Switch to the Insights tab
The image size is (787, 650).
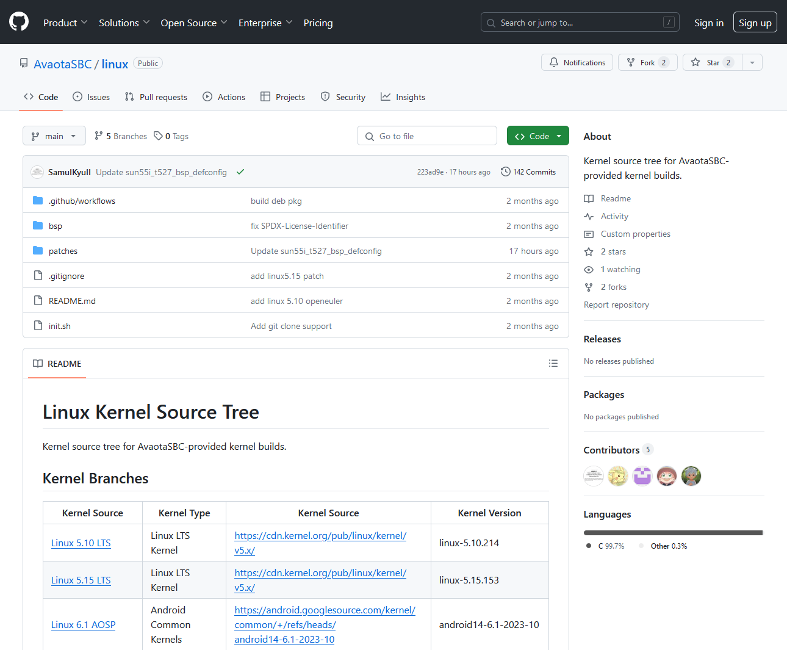403,97
